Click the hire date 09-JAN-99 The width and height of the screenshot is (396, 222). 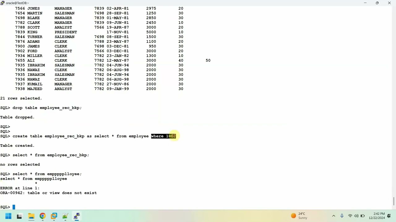[x=118, y=89]
